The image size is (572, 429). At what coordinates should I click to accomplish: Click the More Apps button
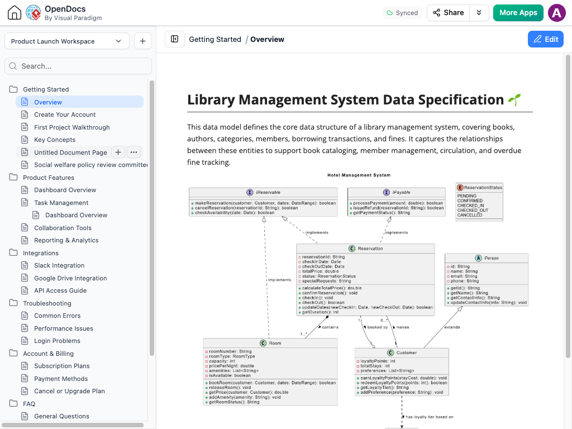pyautogui.click(x=518, y=13)
